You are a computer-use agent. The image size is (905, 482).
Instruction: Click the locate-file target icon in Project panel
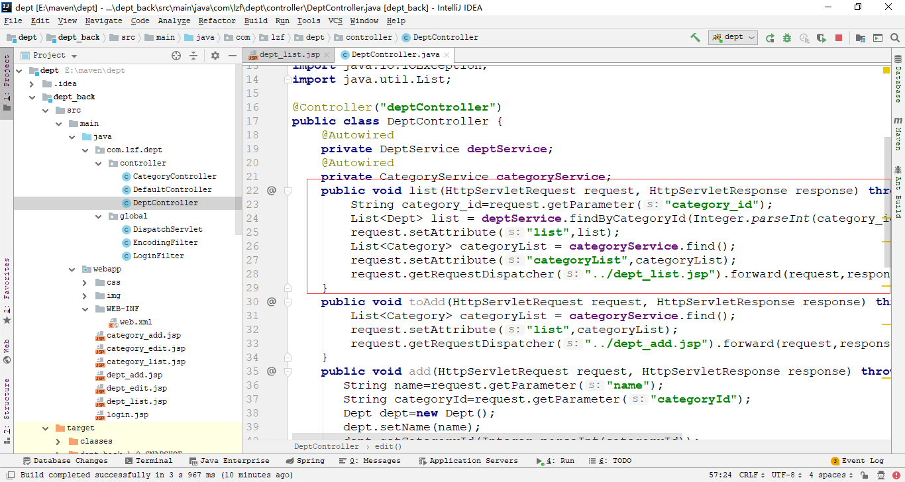pyautogui.click(x=176, y=56)
